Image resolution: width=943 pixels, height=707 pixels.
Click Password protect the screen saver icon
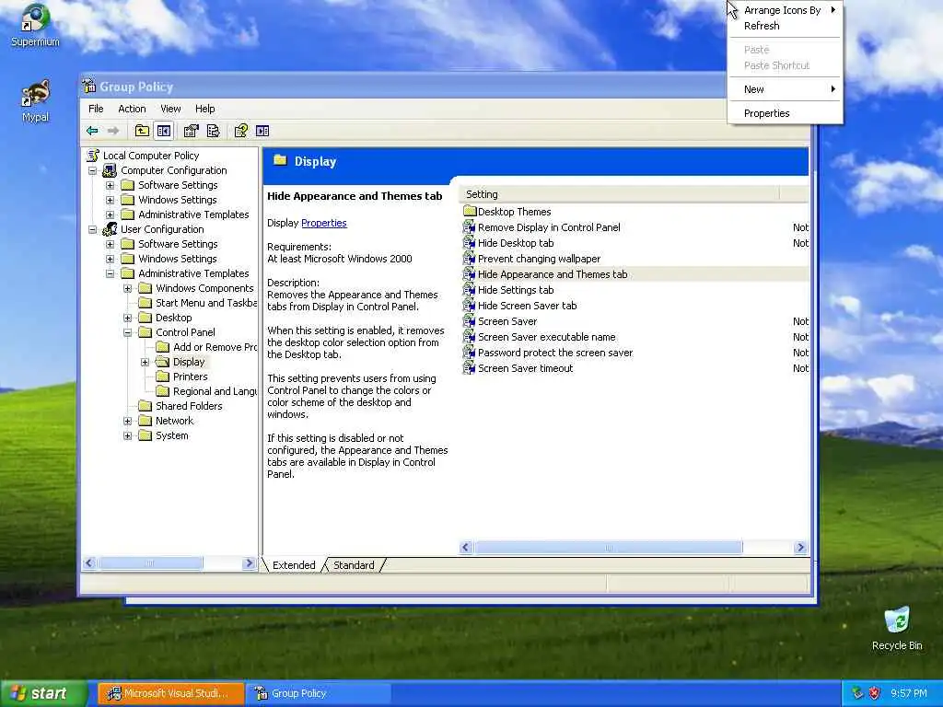click(469, 353)
